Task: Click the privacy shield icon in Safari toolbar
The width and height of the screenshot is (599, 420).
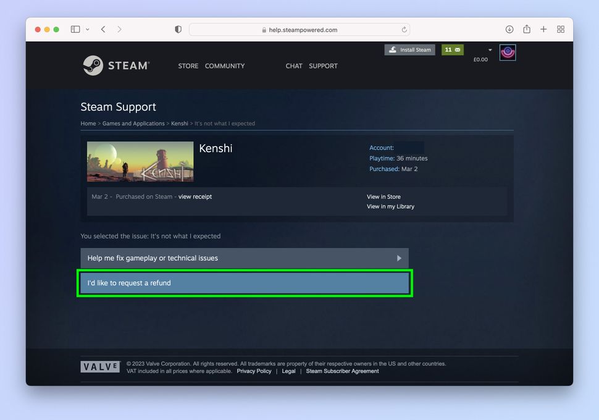Action: click(x=178, y=29)
